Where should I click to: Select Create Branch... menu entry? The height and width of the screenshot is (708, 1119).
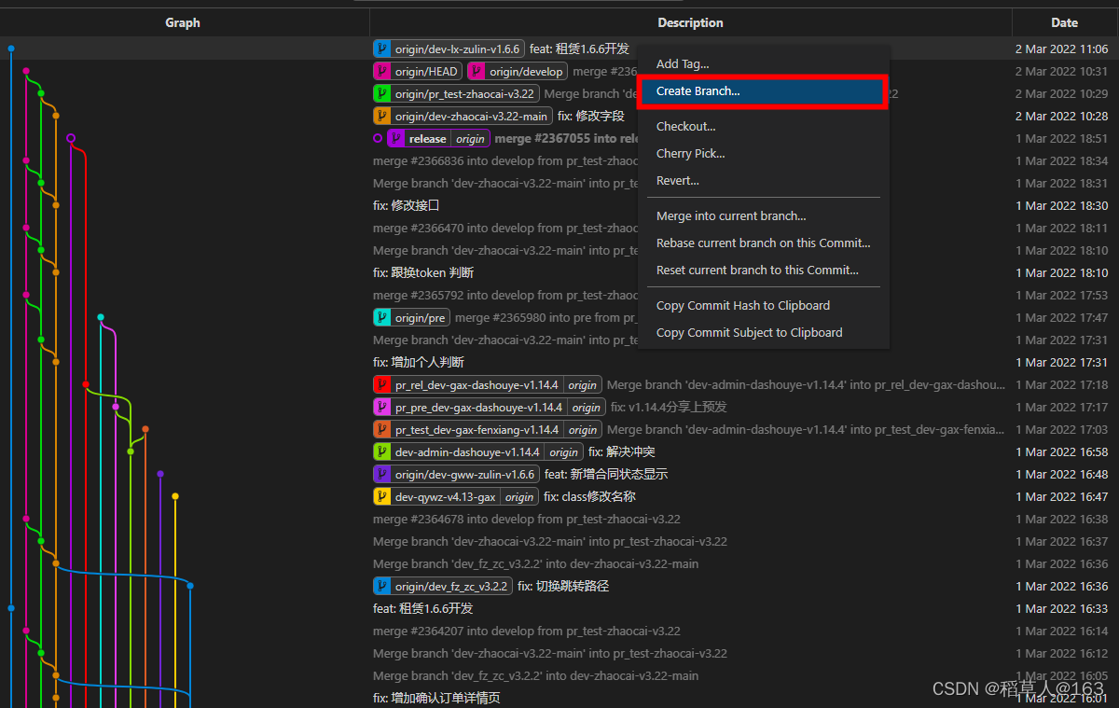pos(762,91)
